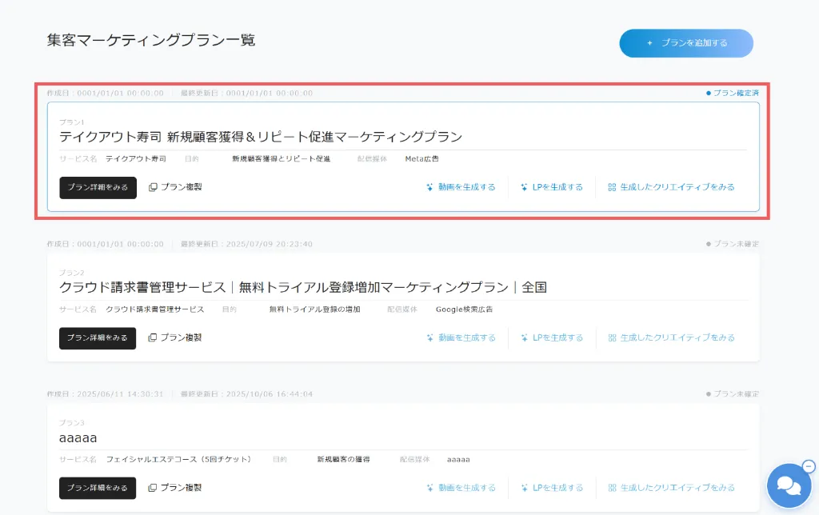Generate LP for the aaaaa plan
This screenshot has height=515, width=819.
(552, 488)
